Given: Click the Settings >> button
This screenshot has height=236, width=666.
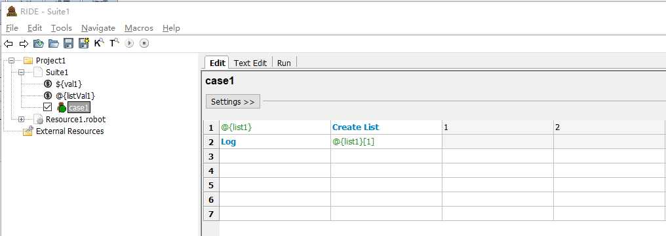Looking at the screenshot, I should pos(233,102).
